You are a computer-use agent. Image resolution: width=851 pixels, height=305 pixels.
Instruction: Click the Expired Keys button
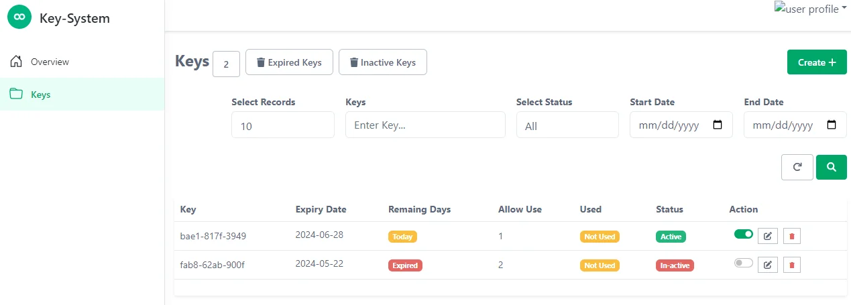[289, 62]
